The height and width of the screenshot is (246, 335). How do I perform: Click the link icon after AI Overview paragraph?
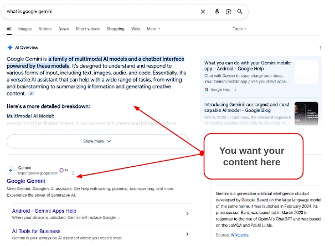click(31, 94)
